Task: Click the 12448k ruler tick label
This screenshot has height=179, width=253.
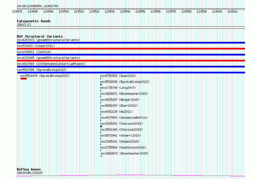Action: pos(33,11)
